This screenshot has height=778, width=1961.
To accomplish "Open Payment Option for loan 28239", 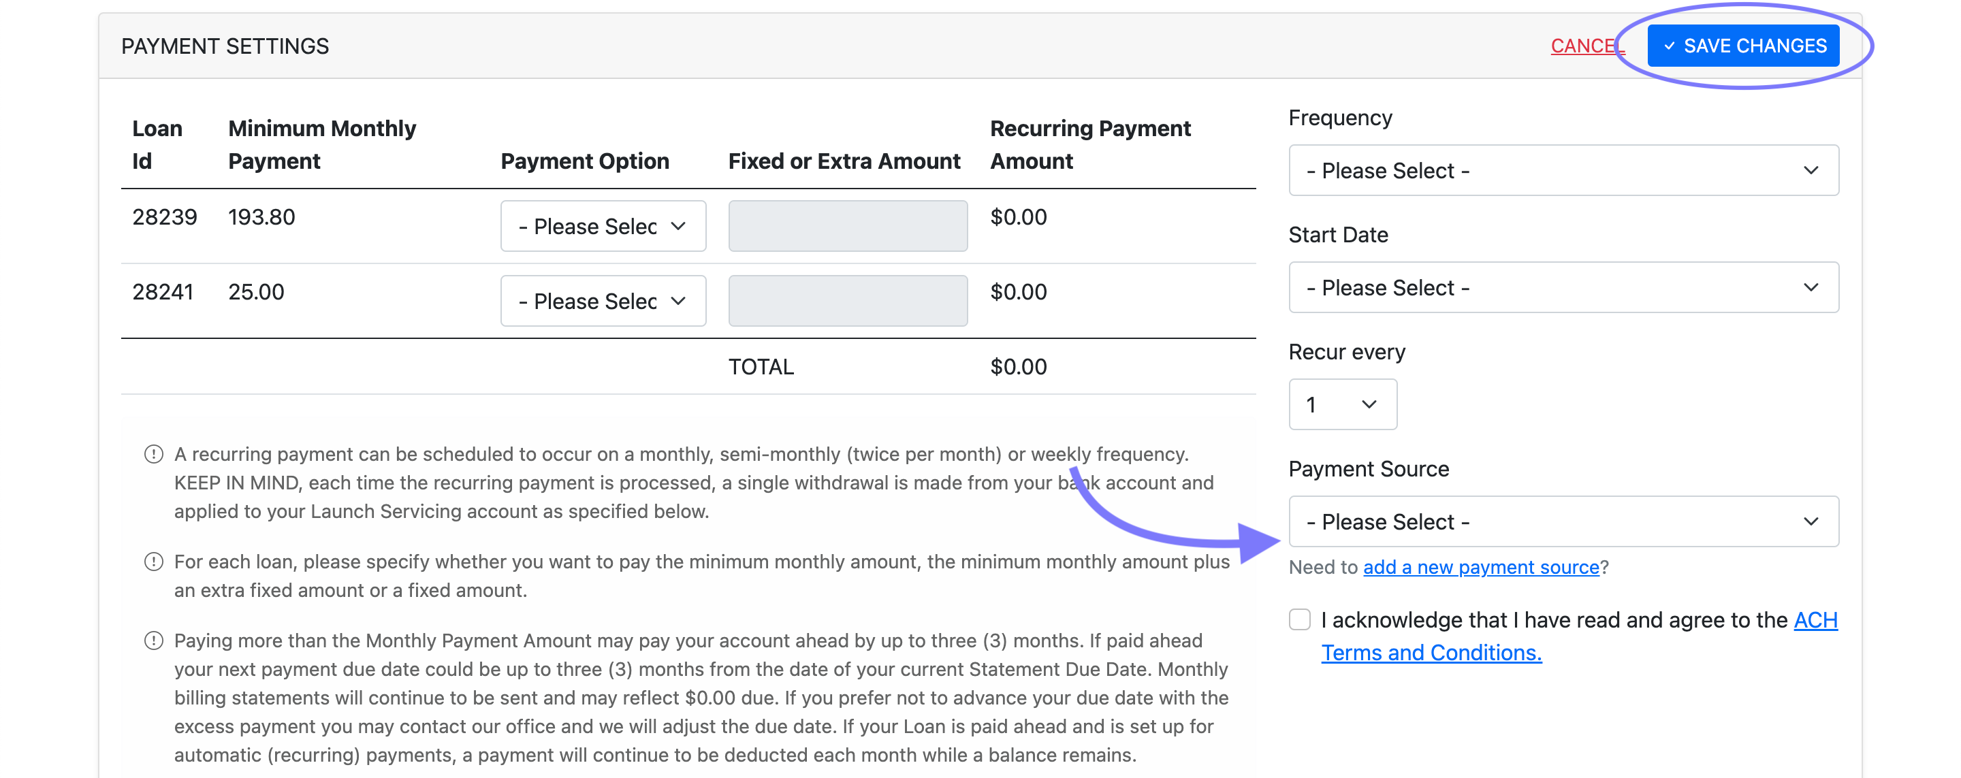I will pos(602,227).
